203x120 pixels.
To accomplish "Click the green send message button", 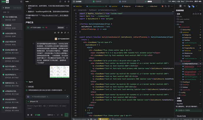I will pyautogui.click(x=66, y=115).
